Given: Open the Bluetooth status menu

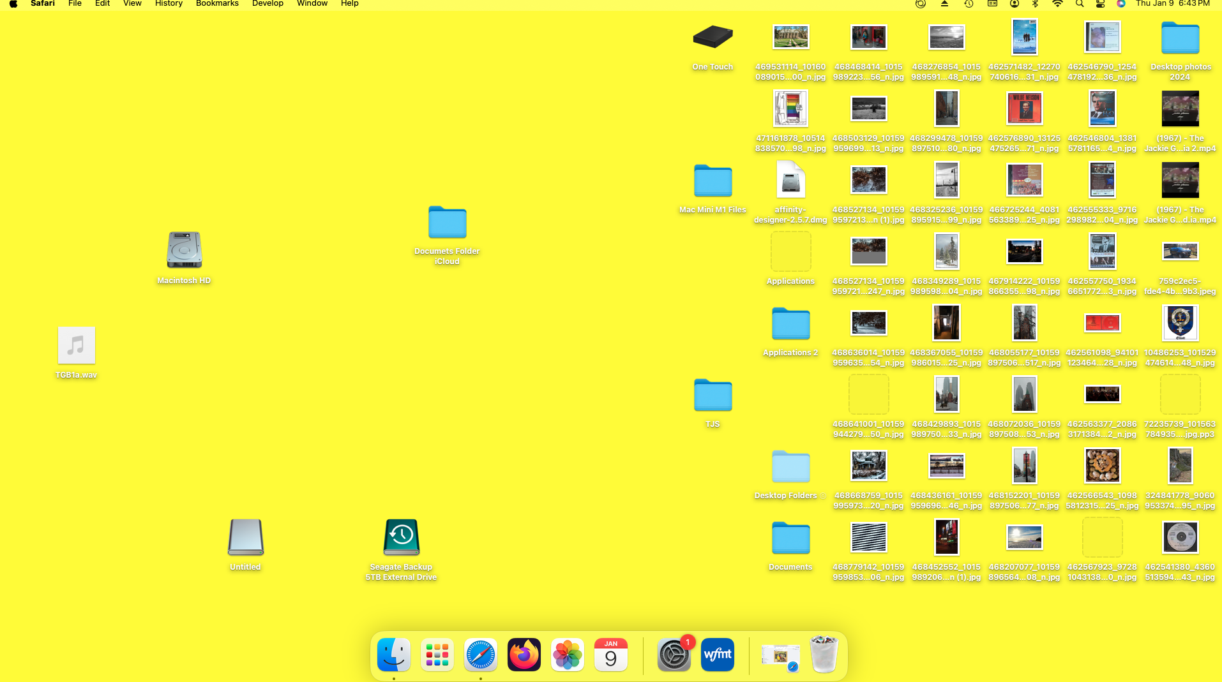Looking at the screenshot, I should 1034,4.
